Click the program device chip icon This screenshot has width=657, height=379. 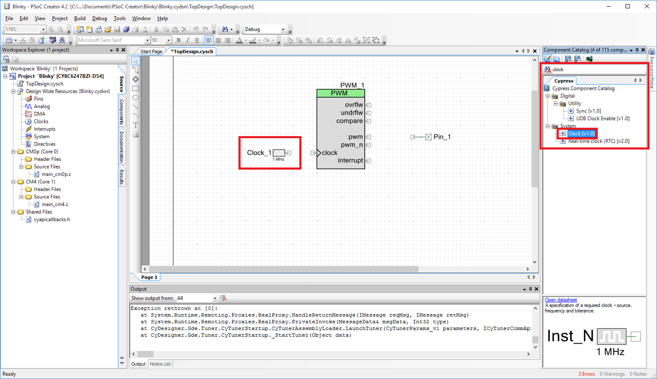pyautogui.click(x=52, y=40)
